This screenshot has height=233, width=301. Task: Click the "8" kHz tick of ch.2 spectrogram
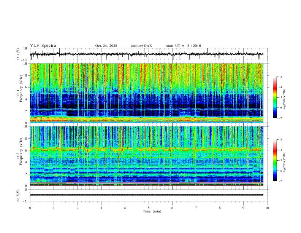coord(27,139)
